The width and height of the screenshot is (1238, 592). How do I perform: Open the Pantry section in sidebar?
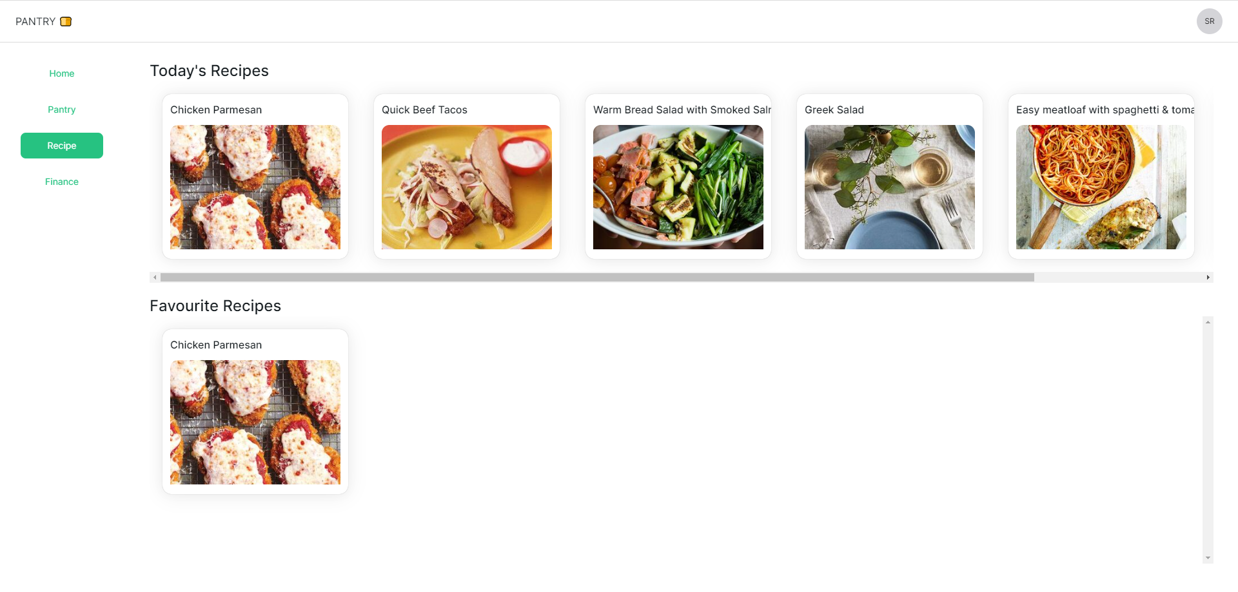coord(62,110)
